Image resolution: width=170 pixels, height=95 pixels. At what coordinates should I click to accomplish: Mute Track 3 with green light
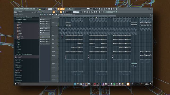click(58, 26)
